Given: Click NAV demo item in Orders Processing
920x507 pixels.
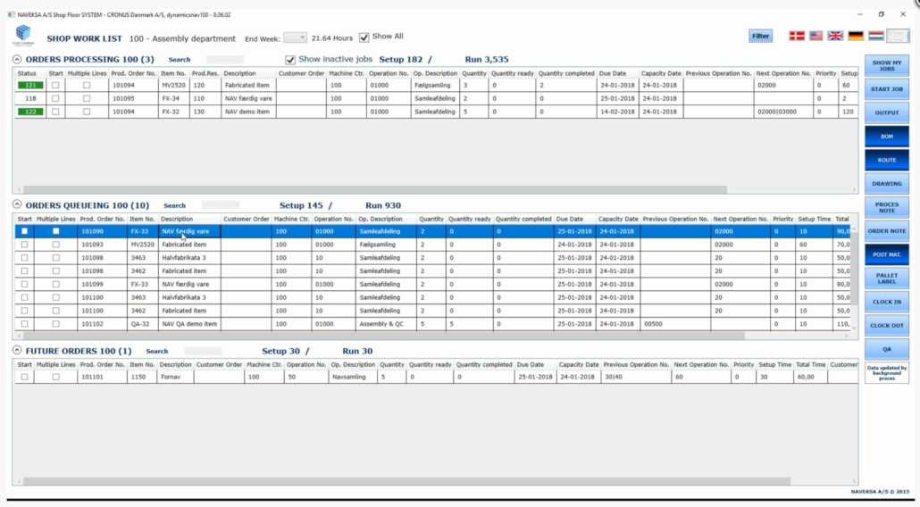Looking at the screenshot, I should (248, 112).
